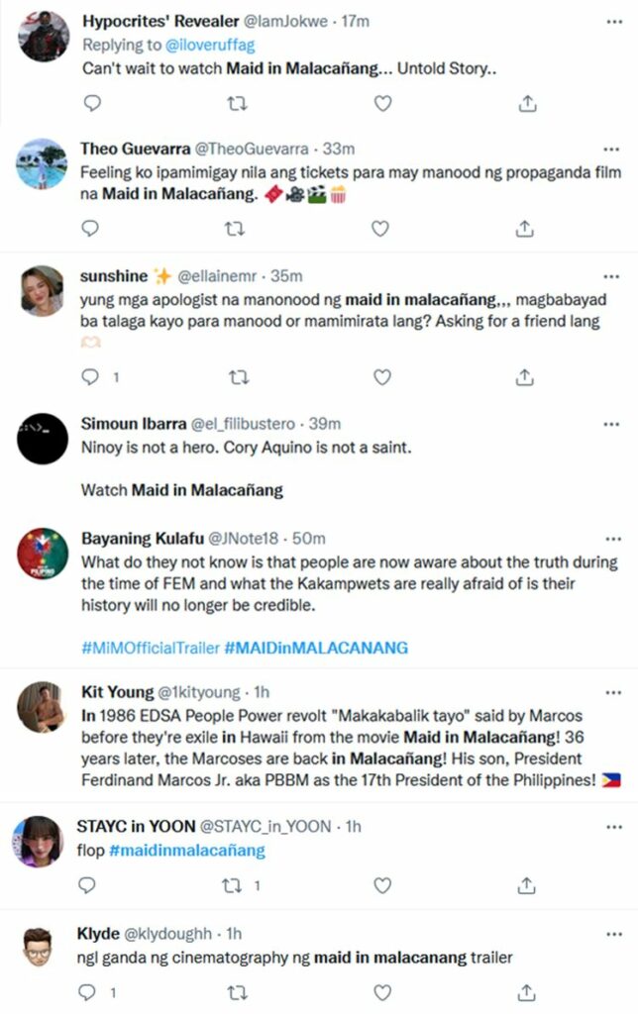The height and width of the screenshot is (1014, 638).
Task: Open reply thread on sunshine's tweet
Action: tap(91, 377)
